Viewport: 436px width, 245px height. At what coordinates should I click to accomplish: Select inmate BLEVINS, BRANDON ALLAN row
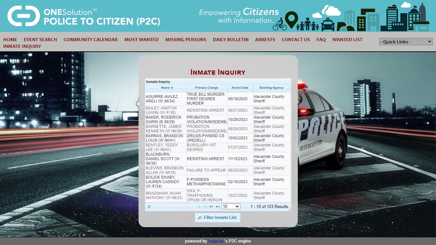click(218, 170)
